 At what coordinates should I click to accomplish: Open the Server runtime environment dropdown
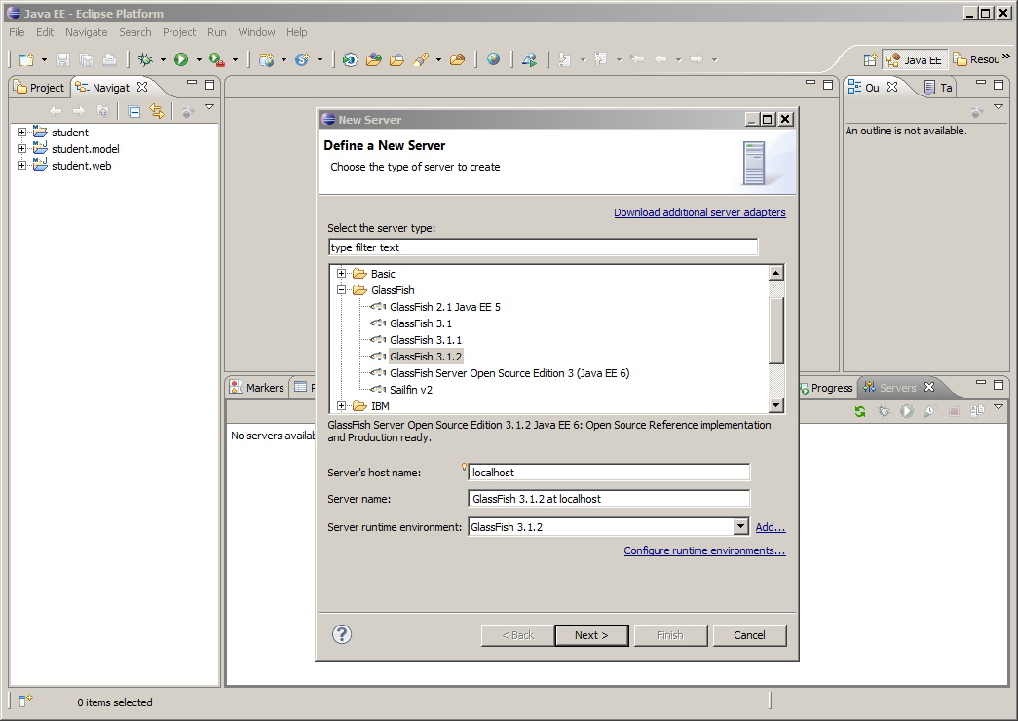[x=740, y=527]
